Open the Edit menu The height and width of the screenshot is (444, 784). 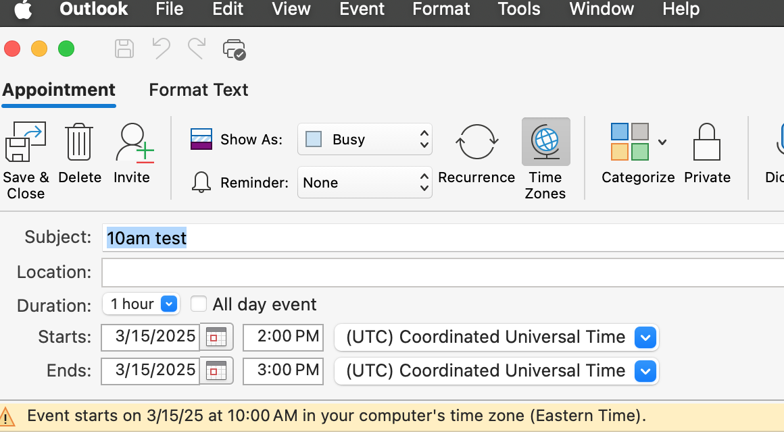pyautogui.click(x=228, y=9)
